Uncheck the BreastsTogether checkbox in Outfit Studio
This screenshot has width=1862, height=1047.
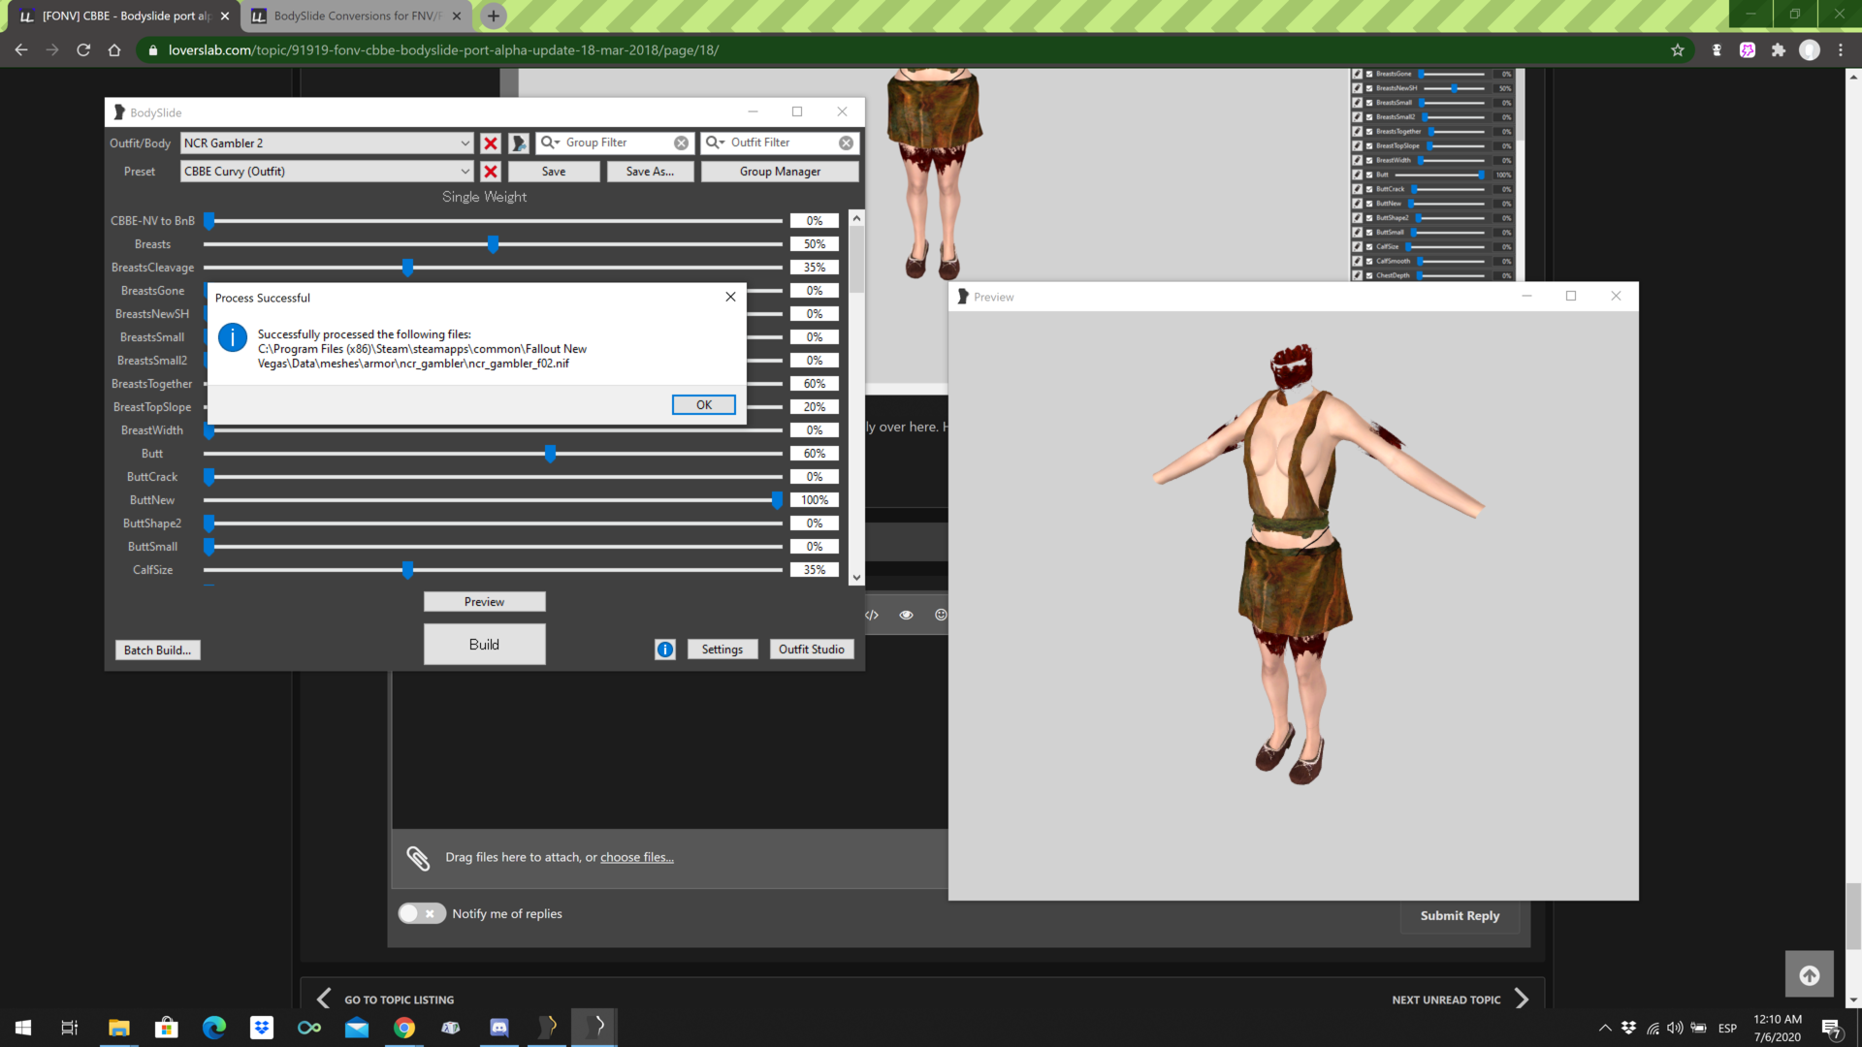point(1369,131)
